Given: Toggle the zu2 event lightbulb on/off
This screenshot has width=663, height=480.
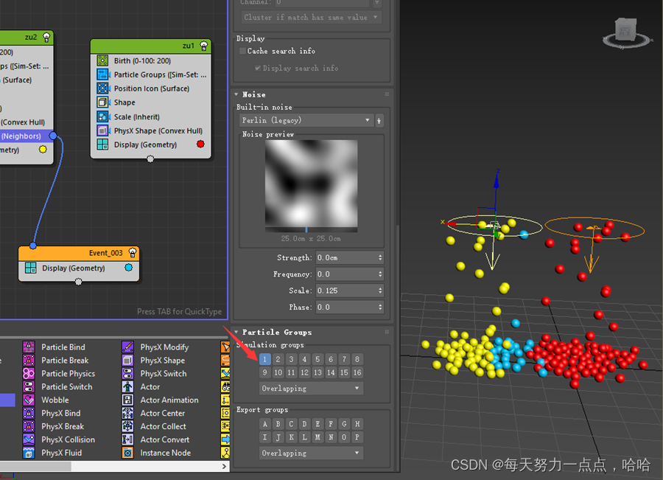Looking at the screenshot, I should click(x=46, y=38).
